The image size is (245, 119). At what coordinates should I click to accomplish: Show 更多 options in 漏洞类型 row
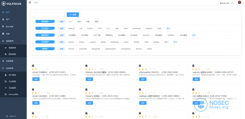[x=195, y=35]
